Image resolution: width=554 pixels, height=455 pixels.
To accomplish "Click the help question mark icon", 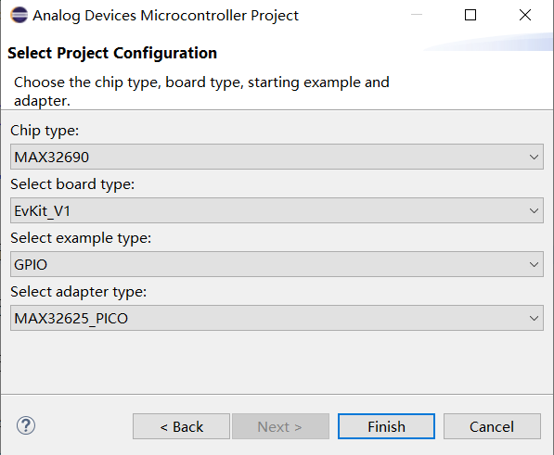I will pyautogui.click(x=26, y=425).
